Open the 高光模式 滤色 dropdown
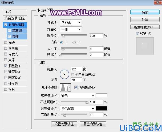Screen dimensions: 162x132 77,96
